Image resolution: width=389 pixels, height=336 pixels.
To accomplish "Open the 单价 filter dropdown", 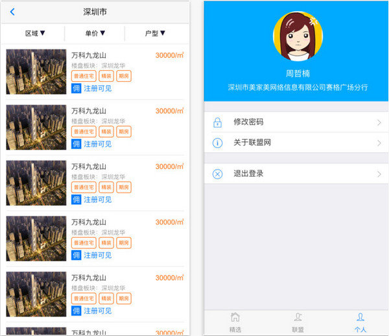I will (95, 33).
